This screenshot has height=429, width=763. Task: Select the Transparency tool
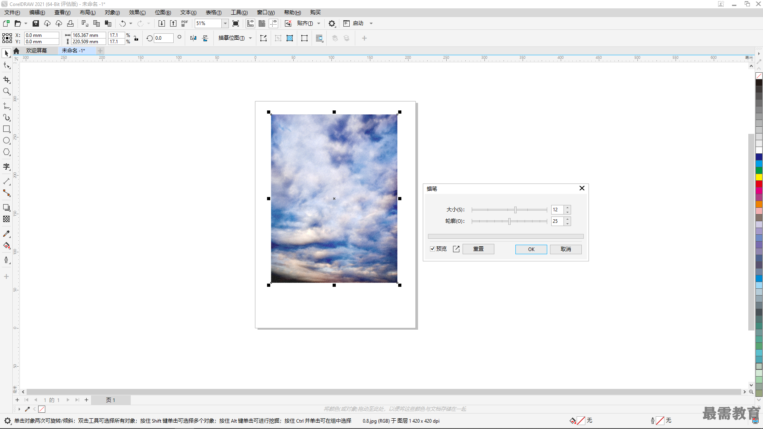(x=6, y=219)
